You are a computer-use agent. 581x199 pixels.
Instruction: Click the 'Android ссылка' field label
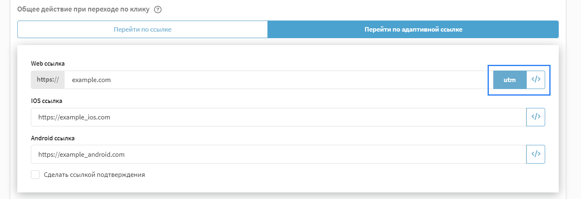pos(53,138)
